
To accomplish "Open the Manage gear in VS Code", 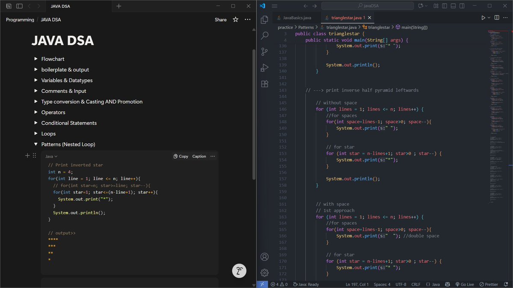I will [x=265, y=273].
